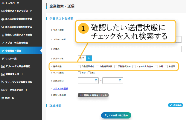Collapse details with 表示縮小 button
Screen dimensions: 186x120
coord(176,105)
